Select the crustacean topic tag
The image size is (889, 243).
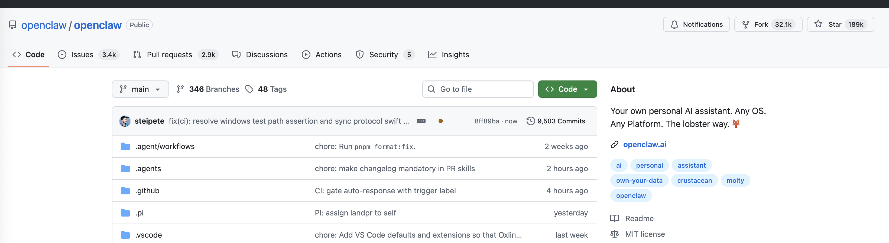(694, 180)
